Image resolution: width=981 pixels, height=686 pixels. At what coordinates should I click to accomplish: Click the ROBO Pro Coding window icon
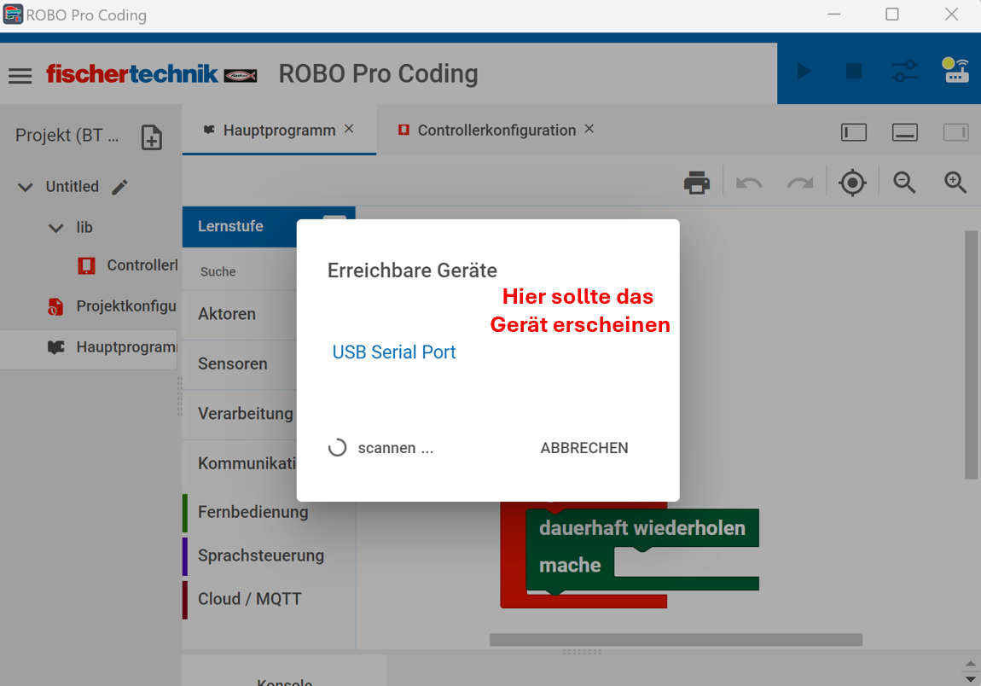(13, 14)
